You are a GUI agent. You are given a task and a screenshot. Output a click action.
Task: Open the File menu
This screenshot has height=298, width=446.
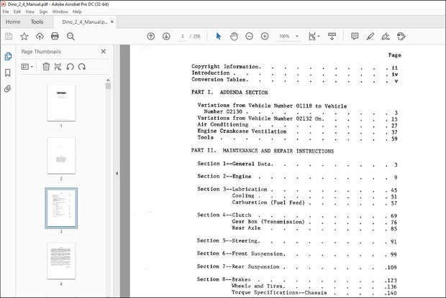coord(6,11)
